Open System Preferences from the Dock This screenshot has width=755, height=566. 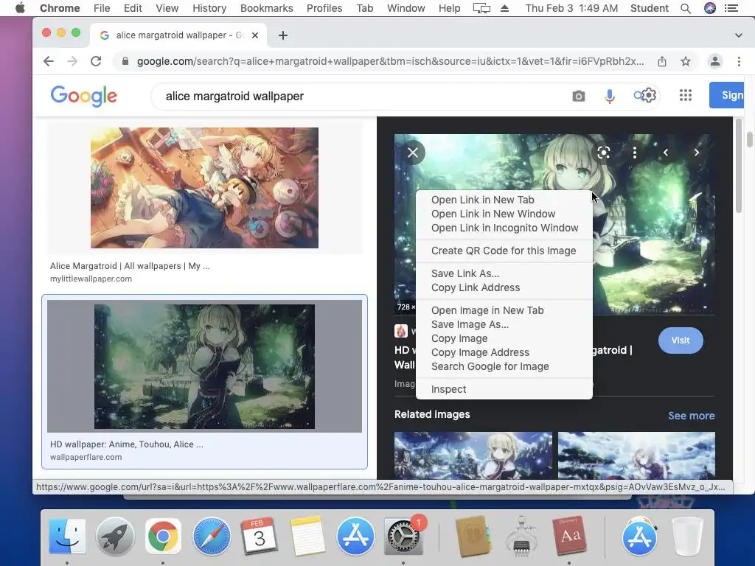pos(403,536)
